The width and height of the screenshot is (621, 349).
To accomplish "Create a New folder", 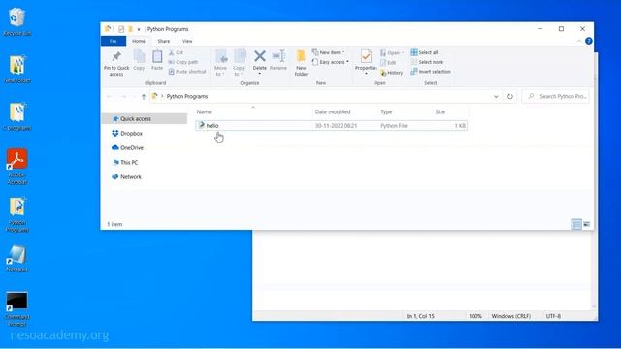I will click(x=301, y=63).
